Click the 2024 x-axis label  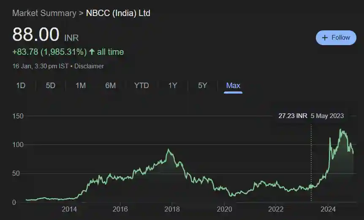328,209
